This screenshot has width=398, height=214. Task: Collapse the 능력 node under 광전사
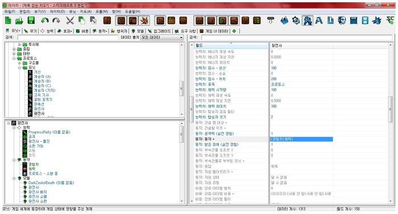pyautogui.click(x=14, y=127)
